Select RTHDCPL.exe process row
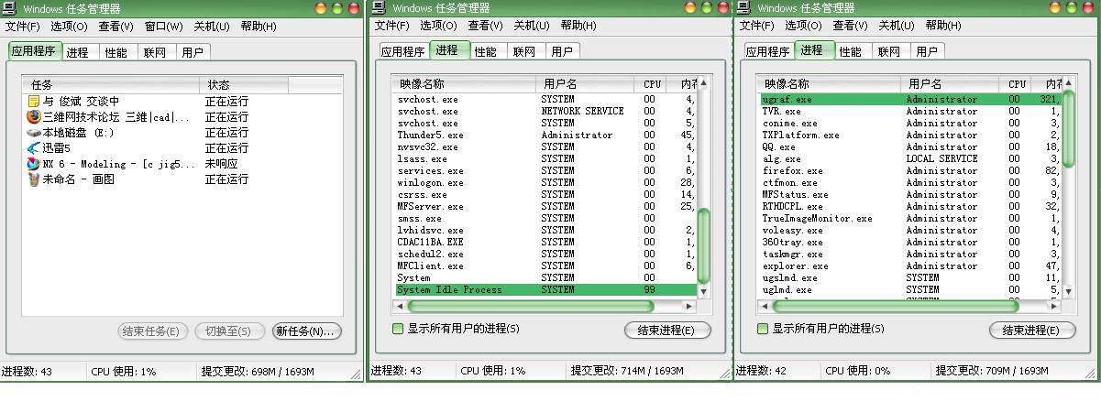This screenshot has height=412, width=1101. pyautogui.click(x=910, y=206)
